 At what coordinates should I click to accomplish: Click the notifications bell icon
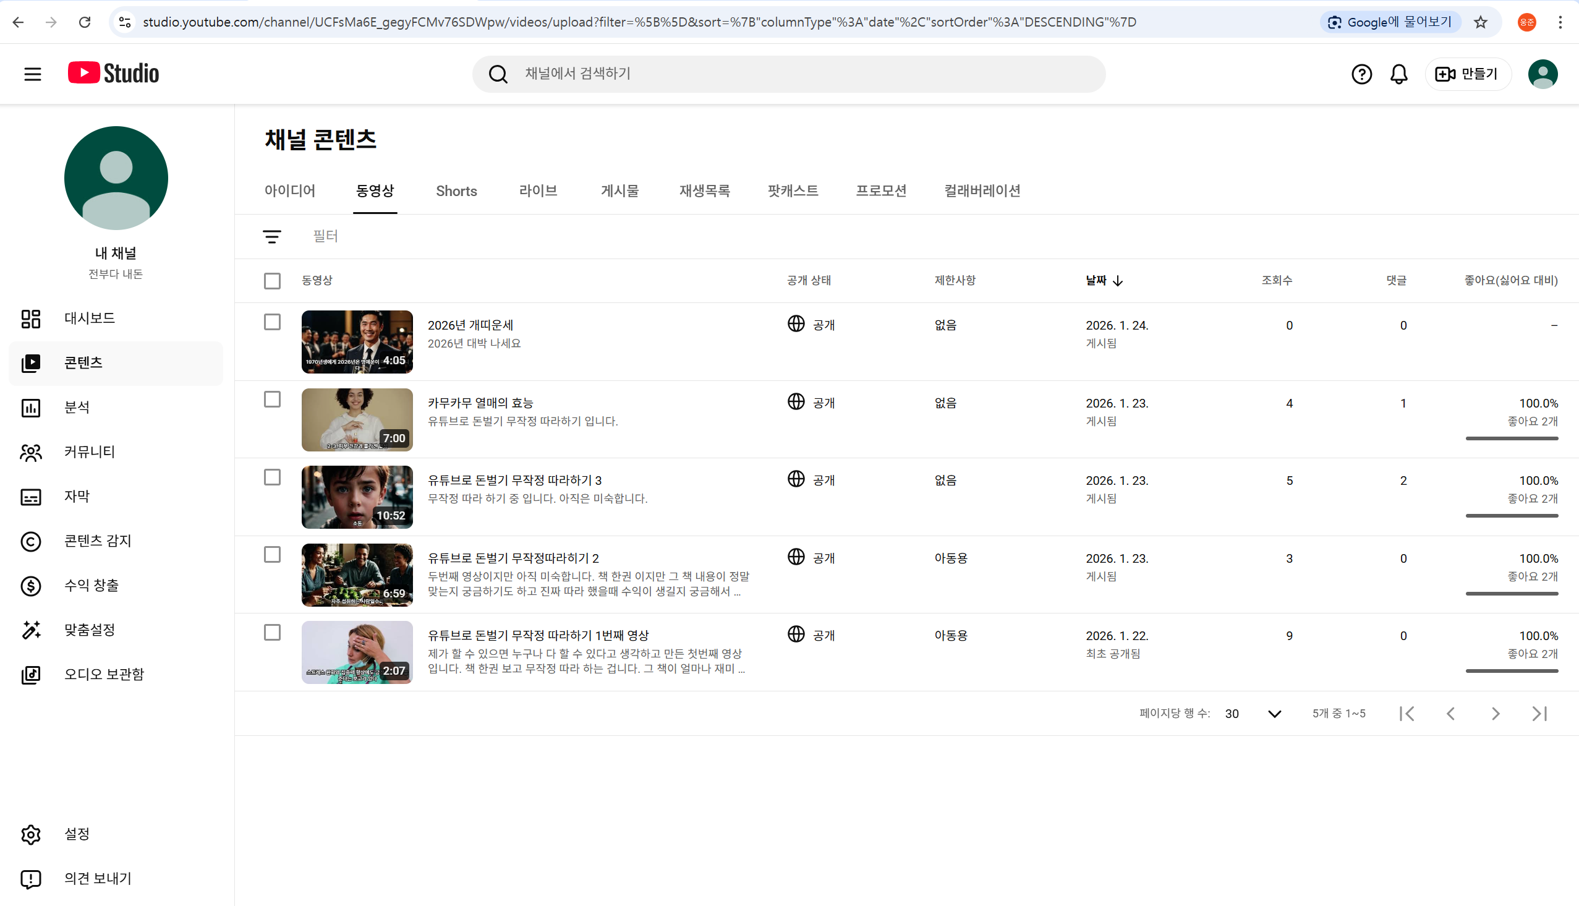coord(1398,74)
